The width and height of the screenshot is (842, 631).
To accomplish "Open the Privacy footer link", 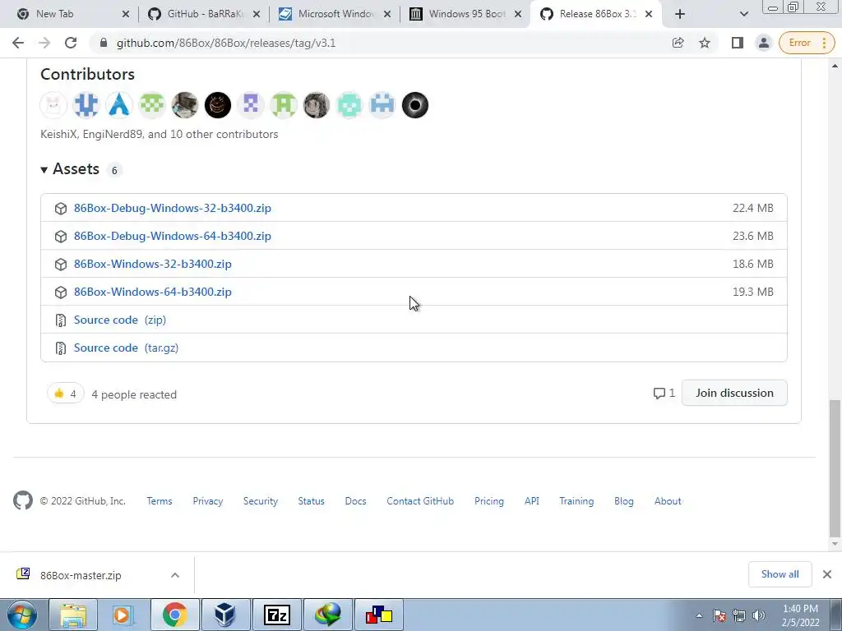I will (208, 501).
